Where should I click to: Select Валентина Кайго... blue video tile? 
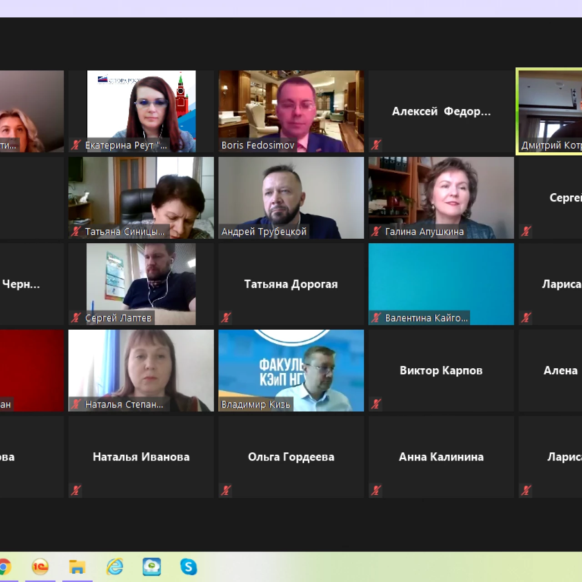[441, 284]
